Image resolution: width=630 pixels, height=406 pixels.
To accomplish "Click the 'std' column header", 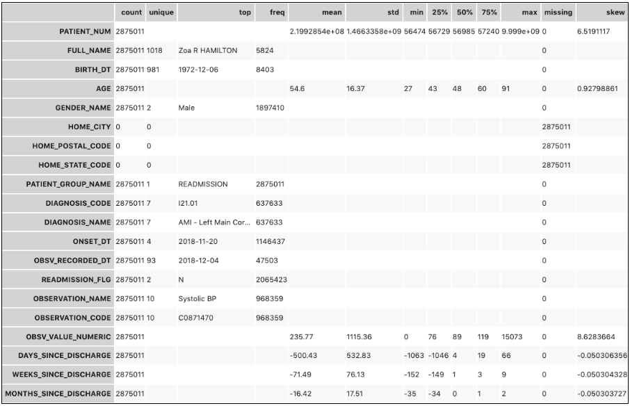I will (x=374, y=13).
